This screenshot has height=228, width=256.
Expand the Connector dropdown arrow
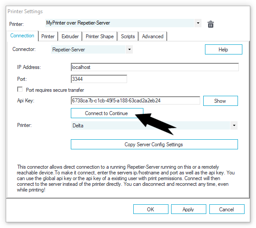[x=129, y=49]
